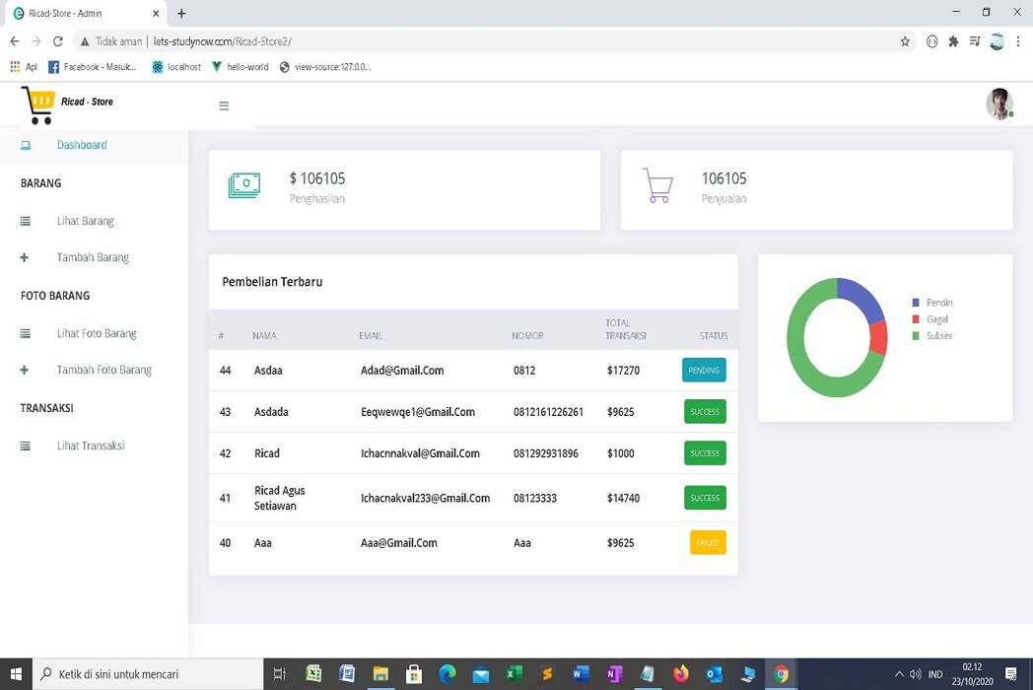
Task: Open hello-world bookmark
Action: [240, 67]
